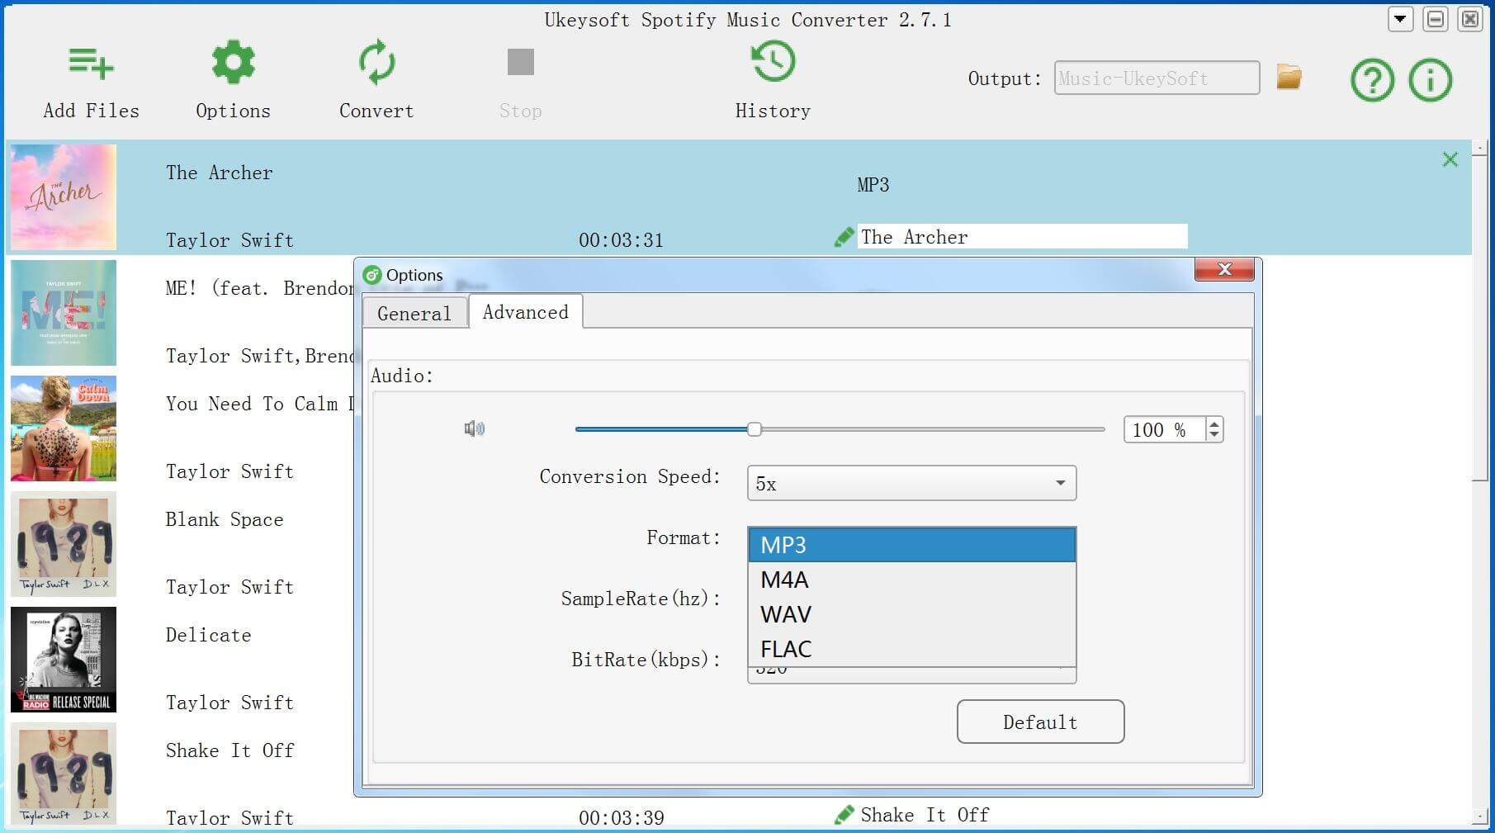This screenshot has width=1495, height=833.
Task: Click The Archer duration 00:03:31
Action: tap(621, 240)
